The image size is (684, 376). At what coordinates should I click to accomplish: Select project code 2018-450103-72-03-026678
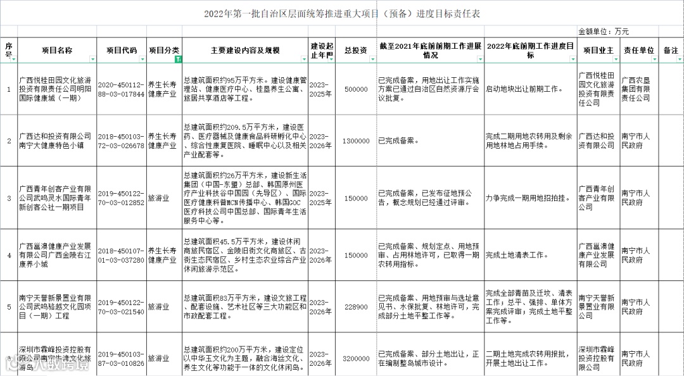tap(122, 141)
